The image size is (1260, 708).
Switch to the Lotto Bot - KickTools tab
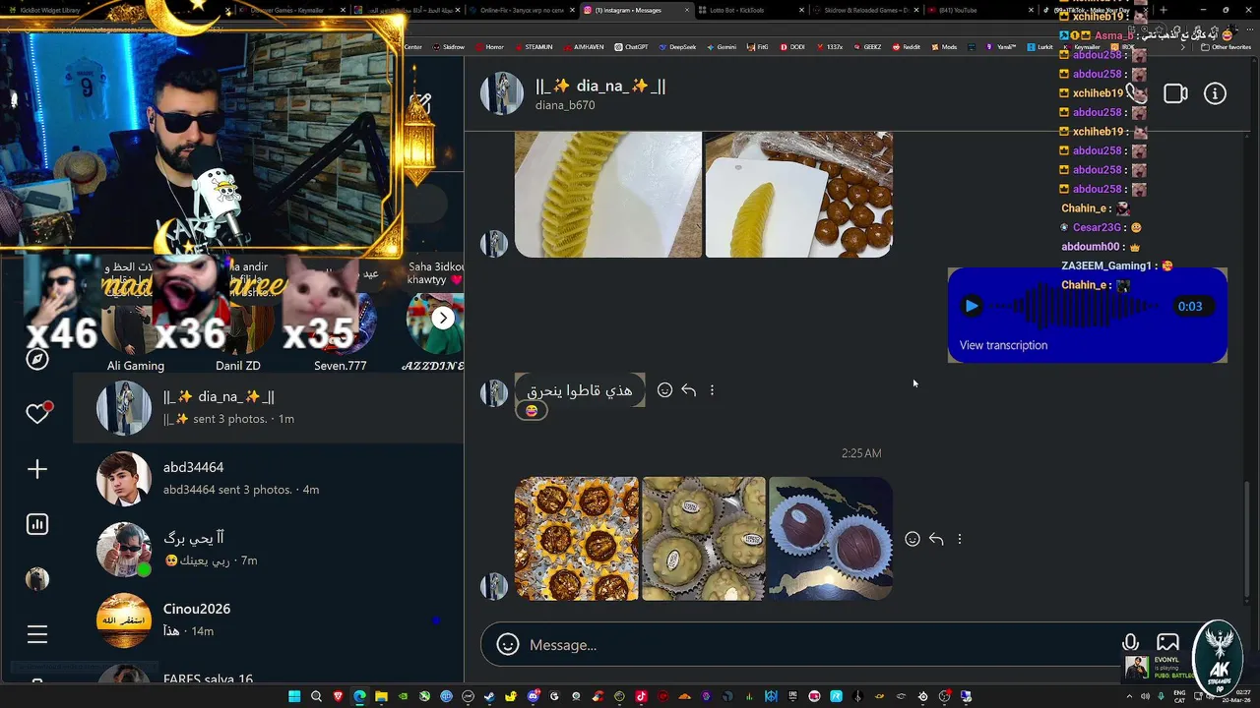(751, 11)
